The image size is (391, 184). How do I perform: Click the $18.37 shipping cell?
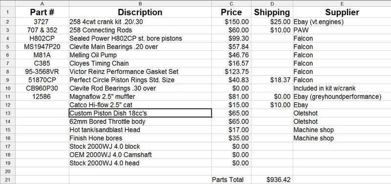tap(272, 80)
